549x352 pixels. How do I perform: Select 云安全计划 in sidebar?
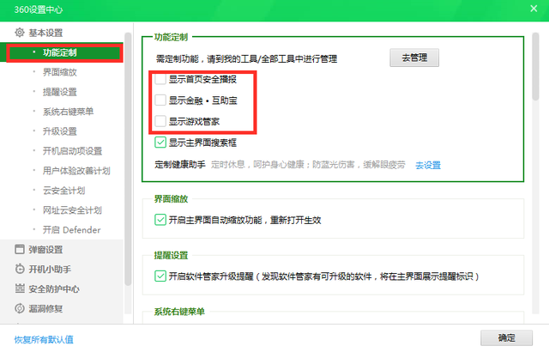click(x=63, y=191)
